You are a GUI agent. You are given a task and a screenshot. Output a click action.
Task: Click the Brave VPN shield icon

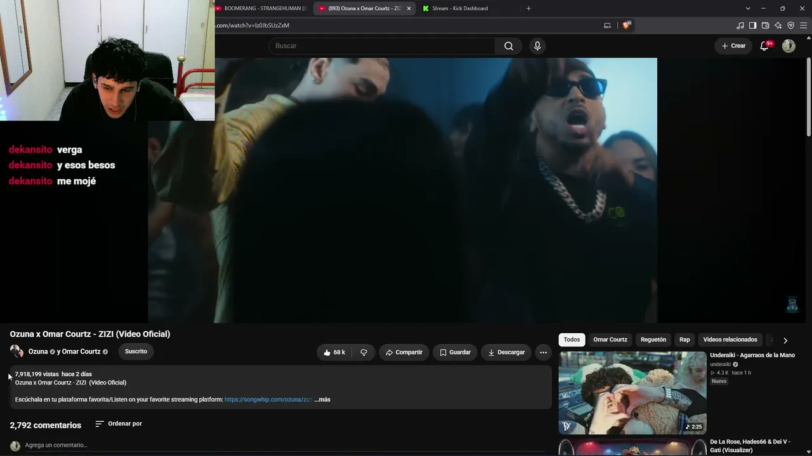point(790,25)
